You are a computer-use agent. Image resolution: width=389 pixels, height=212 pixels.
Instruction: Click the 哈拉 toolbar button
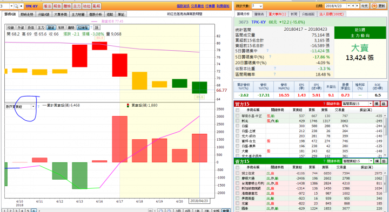coord(86,6)
